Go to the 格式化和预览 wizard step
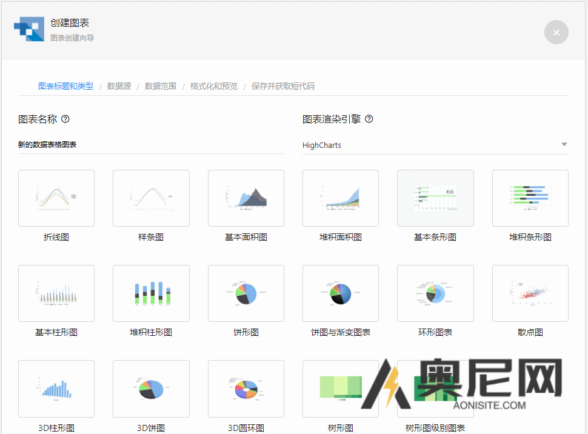This screenshot has height=434, width=588. pos(214,86)
